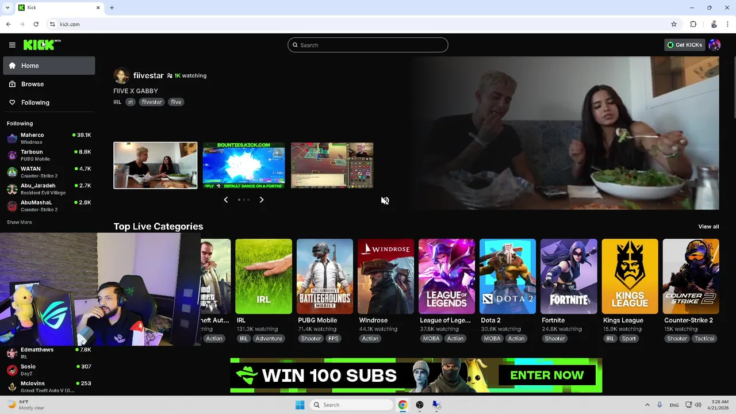Focus the Kick search field
Viewport: 736px width, 414px height.
[x=368, y=45]
